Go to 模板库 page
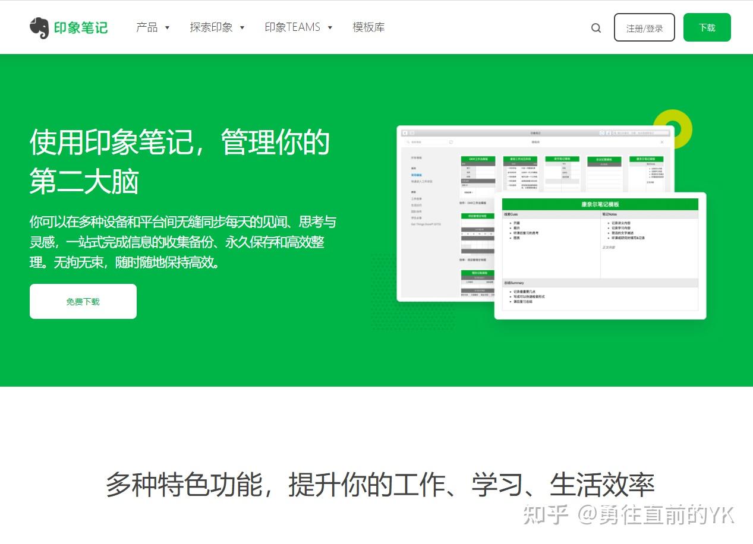 tap(368, 27)
